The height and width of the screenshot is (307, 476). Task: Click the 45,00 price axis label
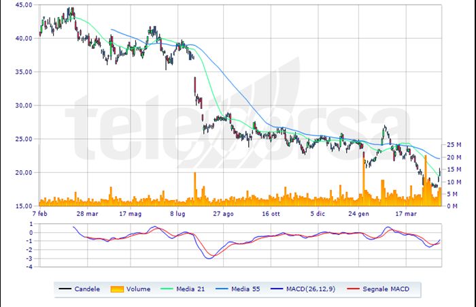23,5
